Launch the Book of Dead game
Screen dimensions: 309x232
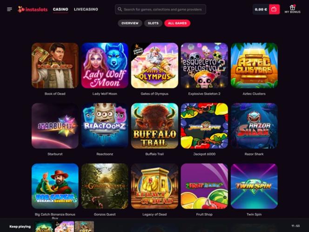tap(55, 66)
